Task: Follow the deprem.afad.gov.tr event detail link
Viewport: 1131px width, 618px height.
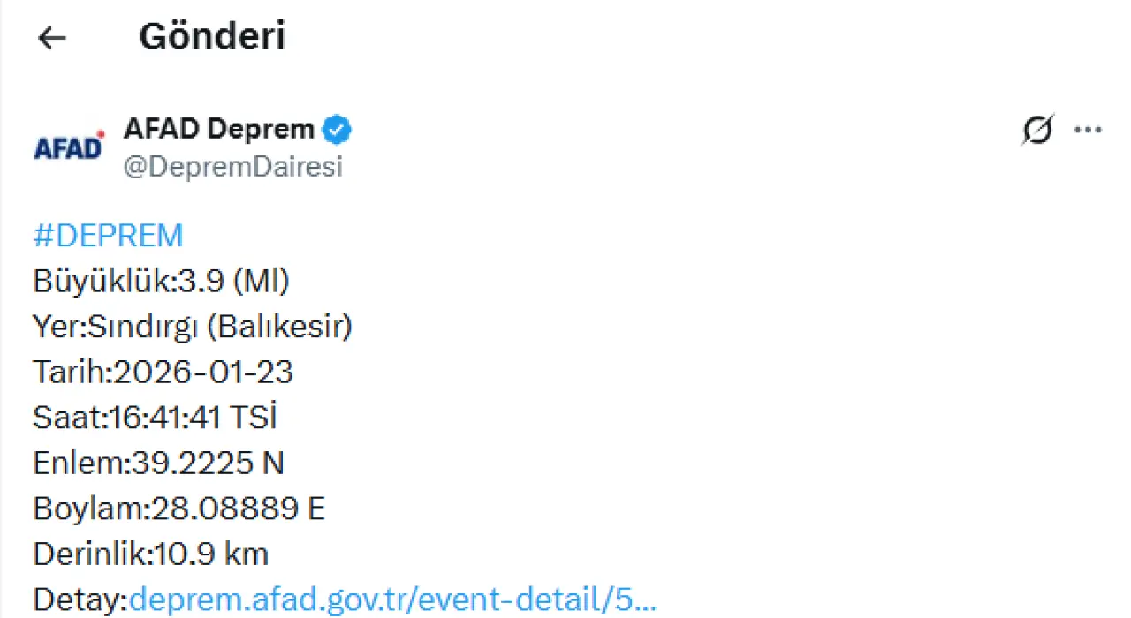Action: pyautogui.click(x=393, y=600)
